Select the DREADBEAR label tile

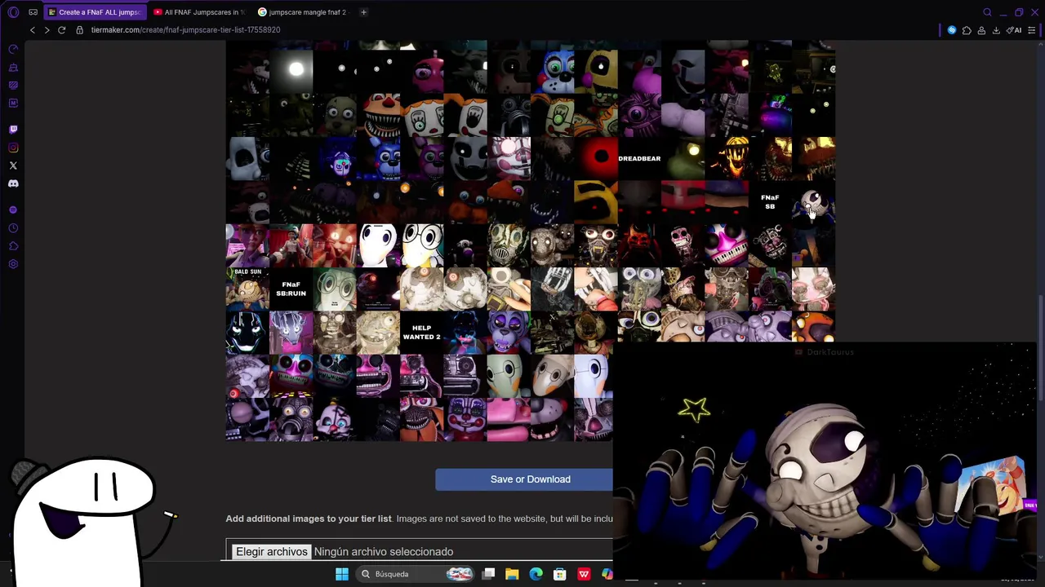coord(639,159)
